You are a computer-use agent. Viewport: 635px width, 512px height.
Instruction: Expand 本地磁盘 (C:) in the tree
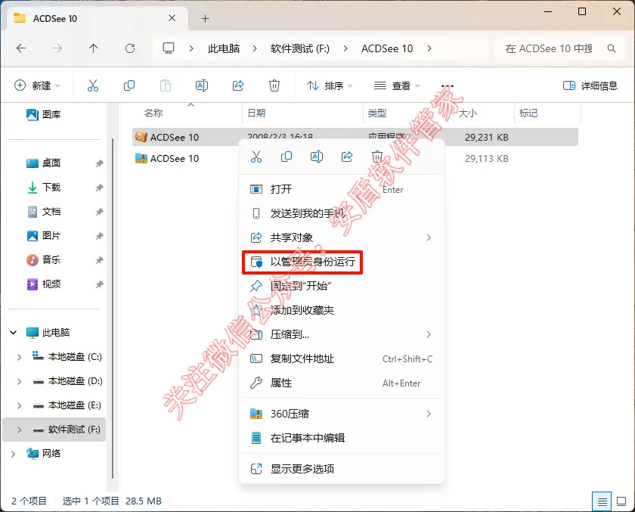pyautogui.click(x=19, y=357)
